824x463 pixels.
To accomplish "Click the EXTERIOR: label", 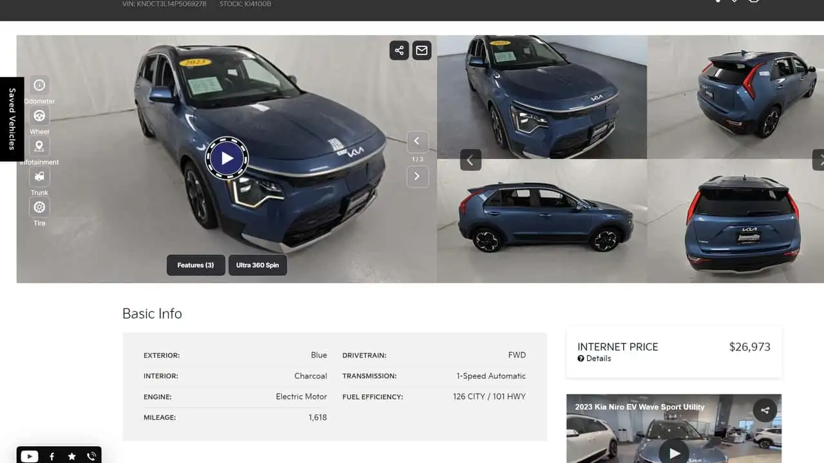I will pos(162,356).
